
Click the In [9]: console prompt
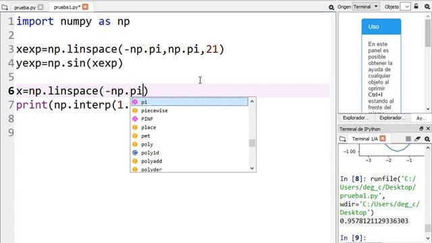[352, 238]
